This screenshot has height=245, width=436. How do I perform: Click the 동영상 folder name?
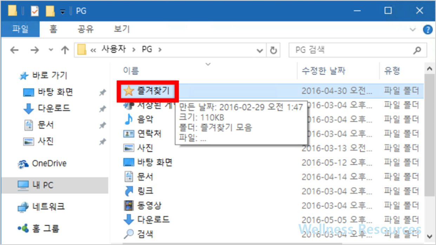coord(149,205)
